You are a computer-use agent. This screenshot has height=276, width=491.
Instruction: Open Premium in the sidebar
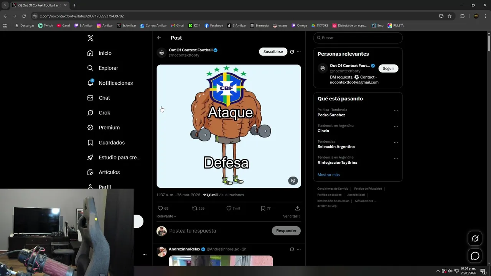(x=103, y=128)
